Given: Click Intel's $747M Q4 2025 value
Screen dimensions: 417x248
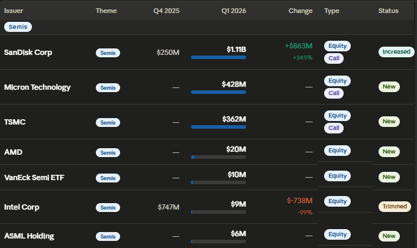Looking at the screenshot, I should pyautogui.click(x=169, y=207).
